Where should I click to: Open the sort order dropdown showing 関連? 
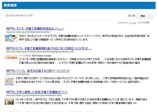[144, 16]
